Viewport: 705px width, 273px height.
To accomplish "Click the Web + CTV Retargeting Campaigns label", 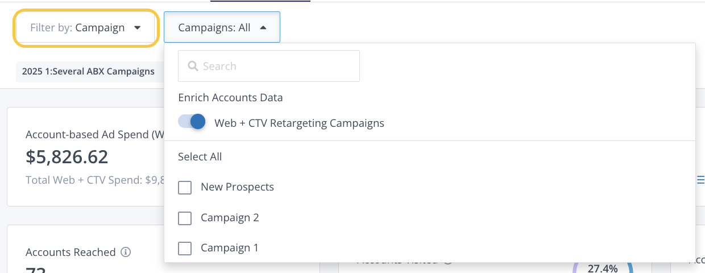I will tap(299, 123).
